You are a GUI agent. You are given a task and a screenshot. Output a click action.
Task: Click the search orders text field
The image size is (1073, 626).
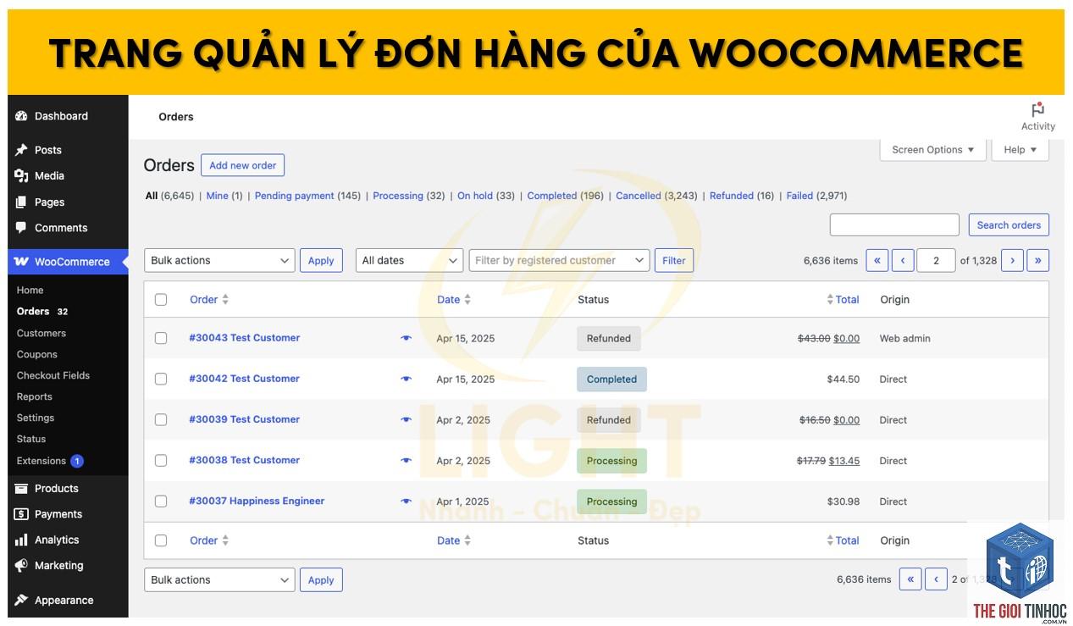pyautogui.click(x=894, y=224)
